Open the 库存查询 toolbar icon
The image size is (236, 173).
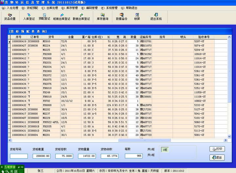pyautogui.click(x=103, y=17)
